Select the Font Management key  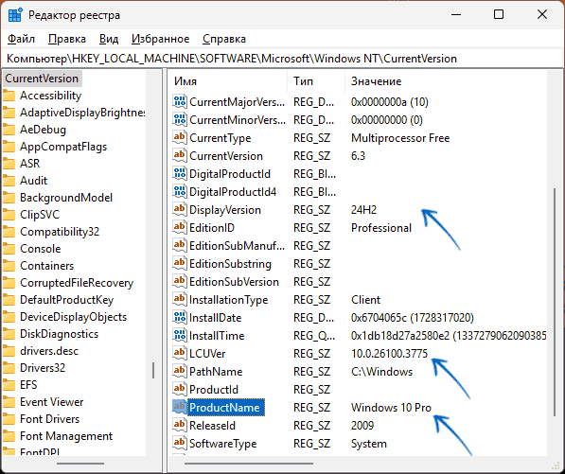66,436
